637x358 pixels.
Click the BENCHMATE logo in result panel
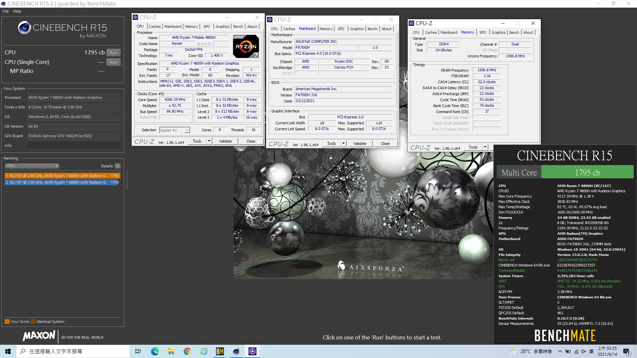[x=565, y=335]
